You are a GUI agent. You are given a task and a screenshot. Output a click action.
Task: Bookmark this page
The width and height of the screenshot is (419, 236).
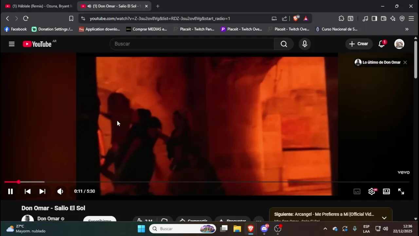[71, 19]
